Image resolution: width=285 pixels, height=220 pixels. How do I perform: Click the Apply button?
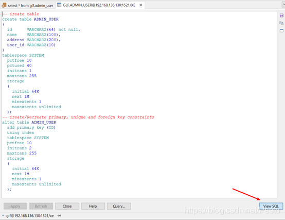coord(15,206)
